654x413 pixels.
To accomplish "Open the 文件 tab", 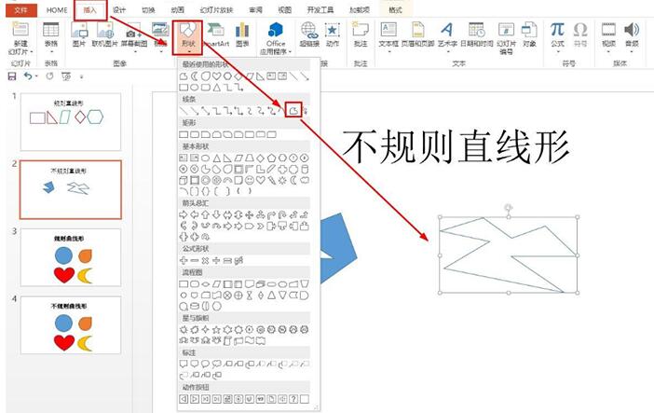I will tap(20, 10).
